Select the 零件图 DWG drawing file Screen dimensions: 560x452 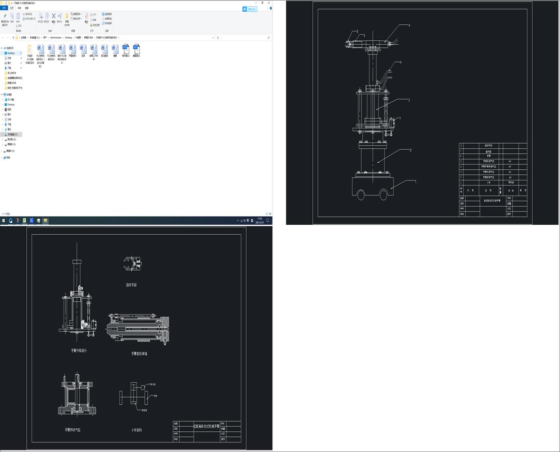click(x=126, y=51)
